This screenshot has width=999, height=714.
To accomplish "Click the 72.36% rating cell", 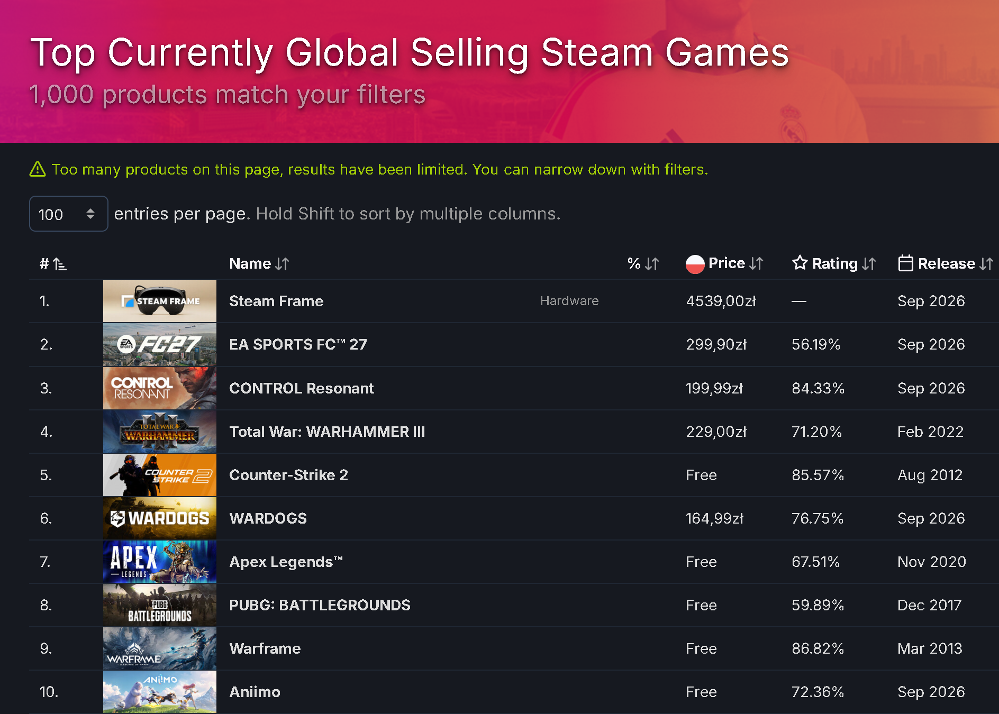I will (818, 692).
